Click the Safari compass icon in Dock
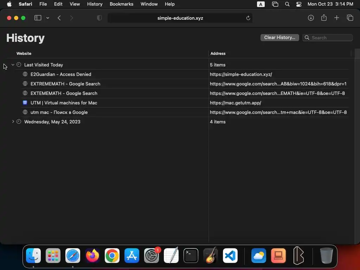The height and width of the screenshot is (270, 360). click(x=73, y=256)
